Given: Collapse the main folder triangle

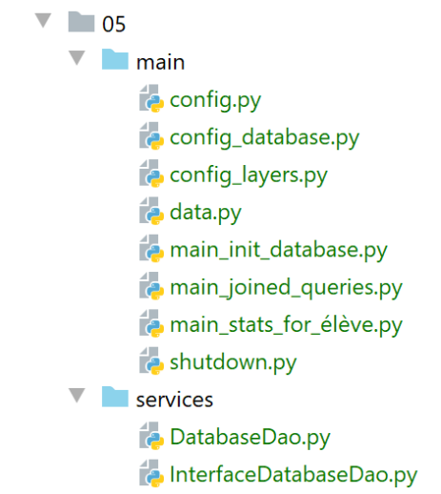Looking at the screenshot, I should [x=77, y=58].
